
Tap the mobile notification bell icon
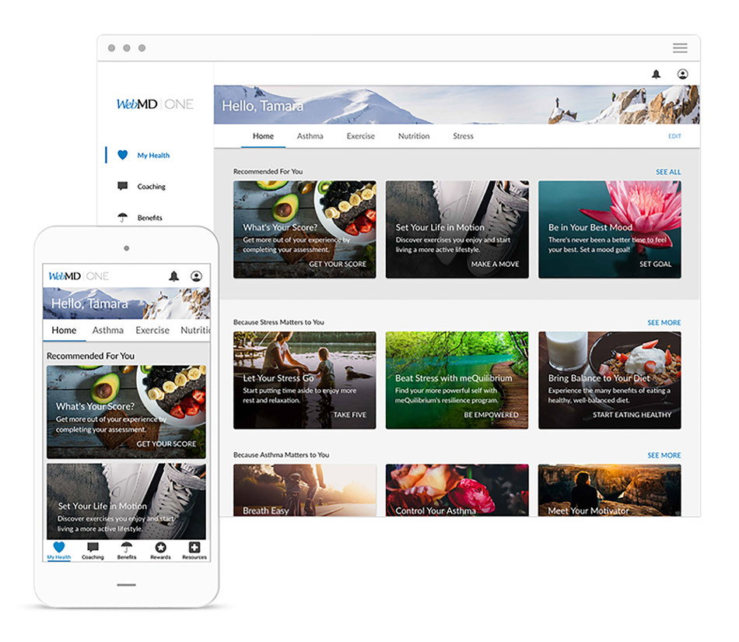tap(174, 276)
